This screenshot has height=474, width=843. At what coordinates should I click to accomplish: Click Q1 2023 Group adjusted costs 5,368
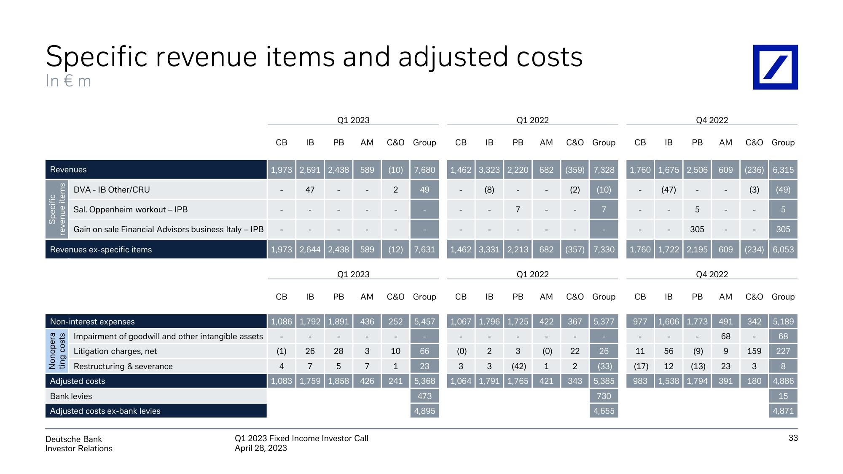coord(424,381)
